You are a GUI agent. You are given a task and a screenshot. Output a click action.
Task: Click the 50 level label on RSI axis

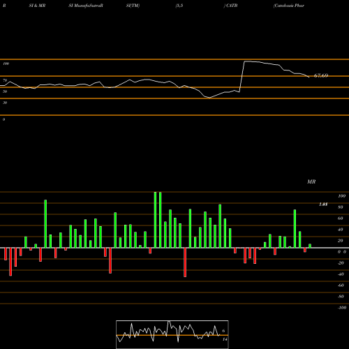click(5, 91)
